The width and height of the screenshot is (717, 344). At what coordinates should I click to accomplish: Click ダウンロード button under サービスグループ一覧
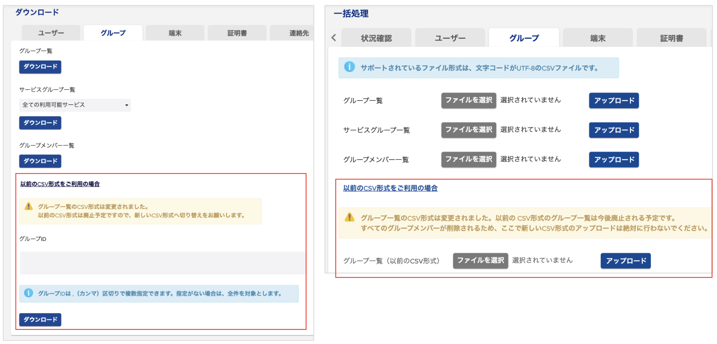pos(40,123)
